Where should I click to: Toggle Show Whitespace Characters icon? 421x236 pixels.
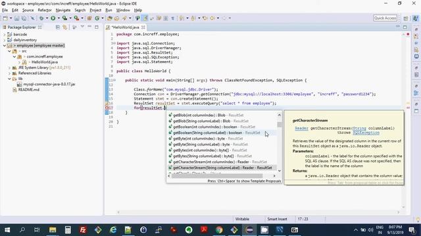tap(172, 18)
